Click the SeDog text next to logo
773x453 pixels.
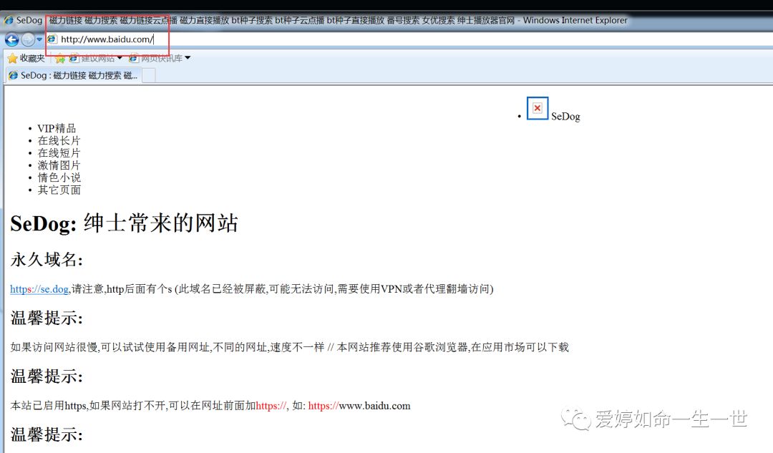click(565, 117)
